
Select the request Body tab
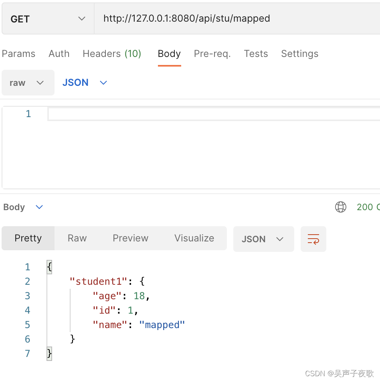169,54
